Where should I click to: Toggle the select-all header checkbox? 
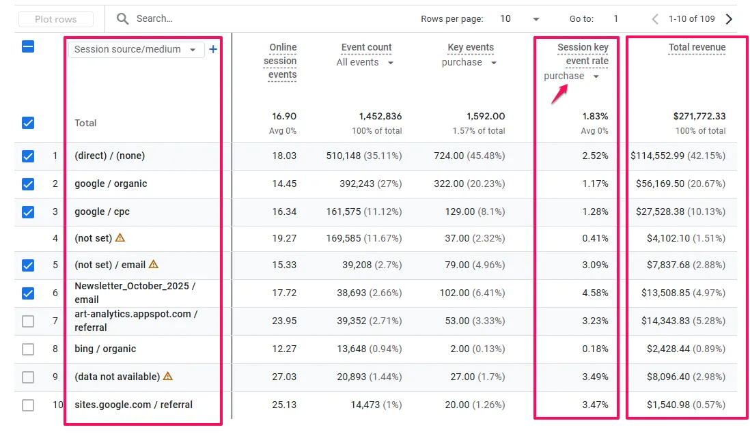click(28, 47)
